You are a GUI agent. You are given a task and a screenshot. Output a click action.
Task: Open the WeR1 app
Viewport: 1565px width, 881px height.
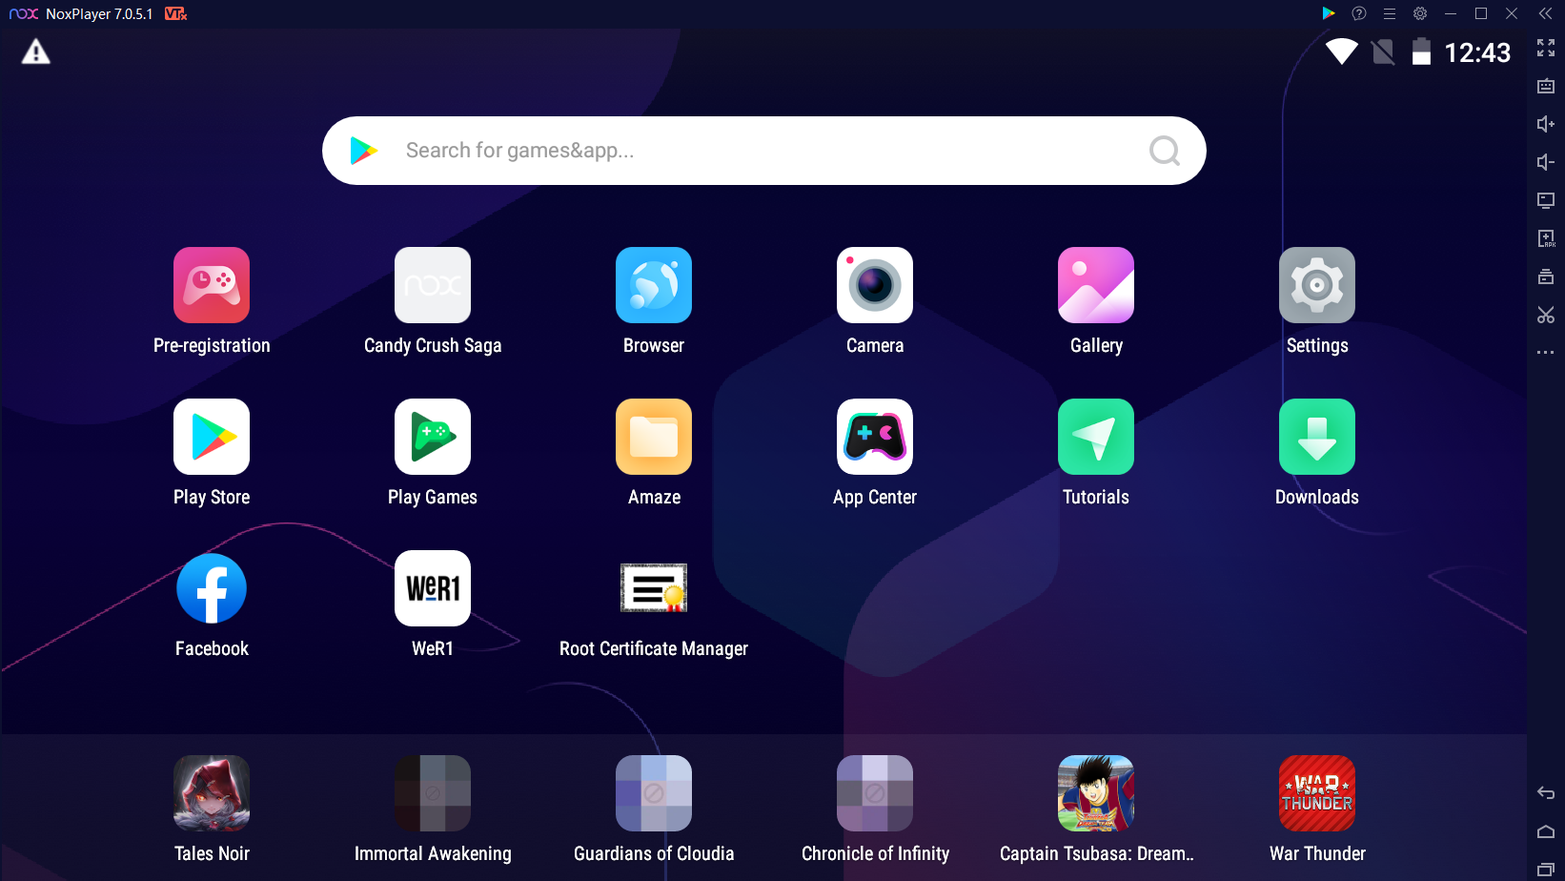pos(433,588)
